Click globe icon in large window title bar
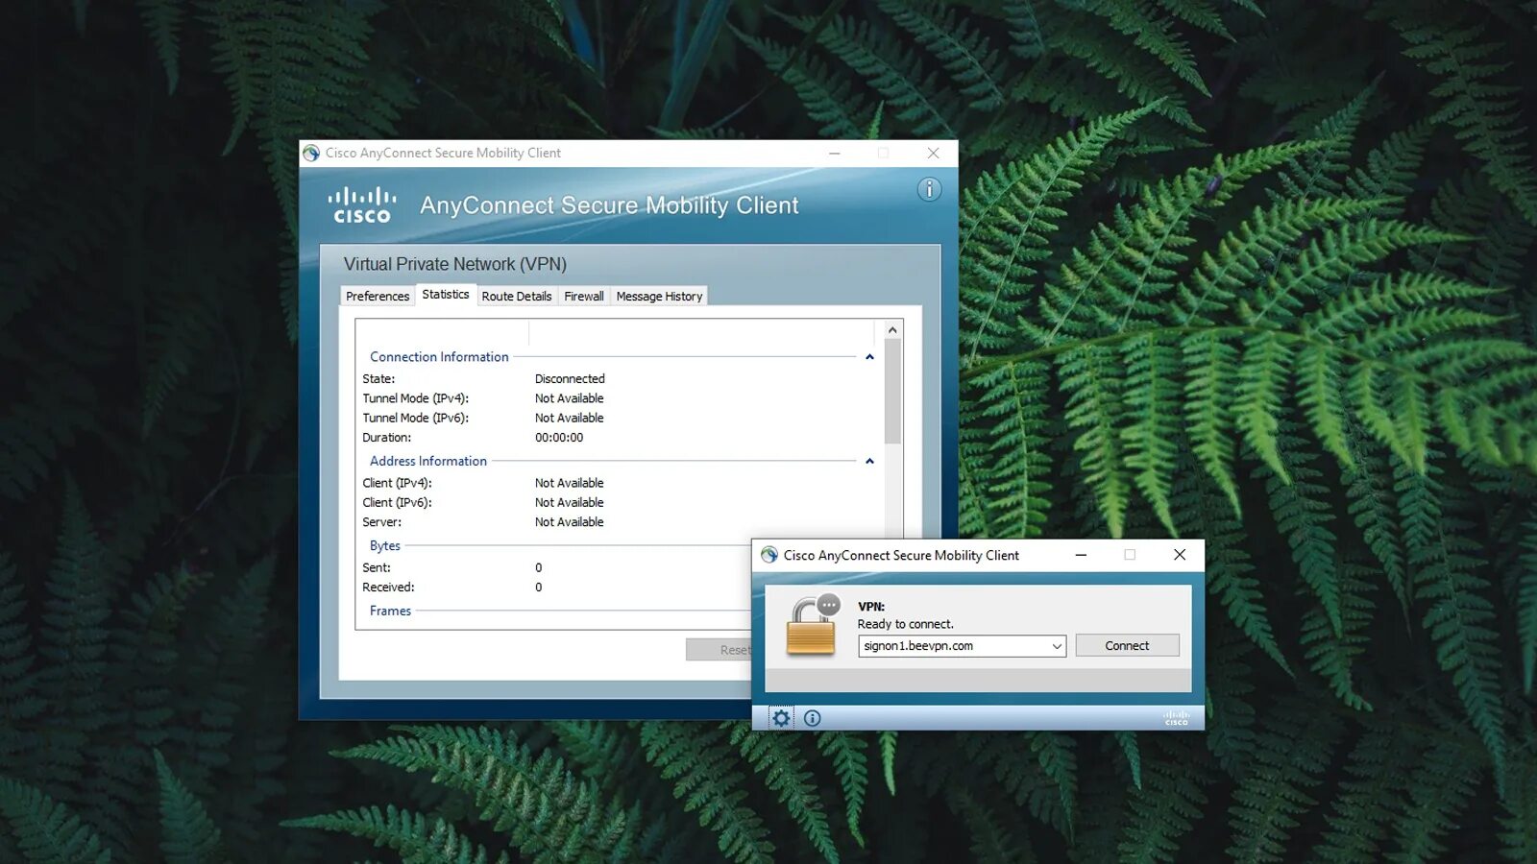The height and width of the screenshot is (864, 1537). [311, 153]
